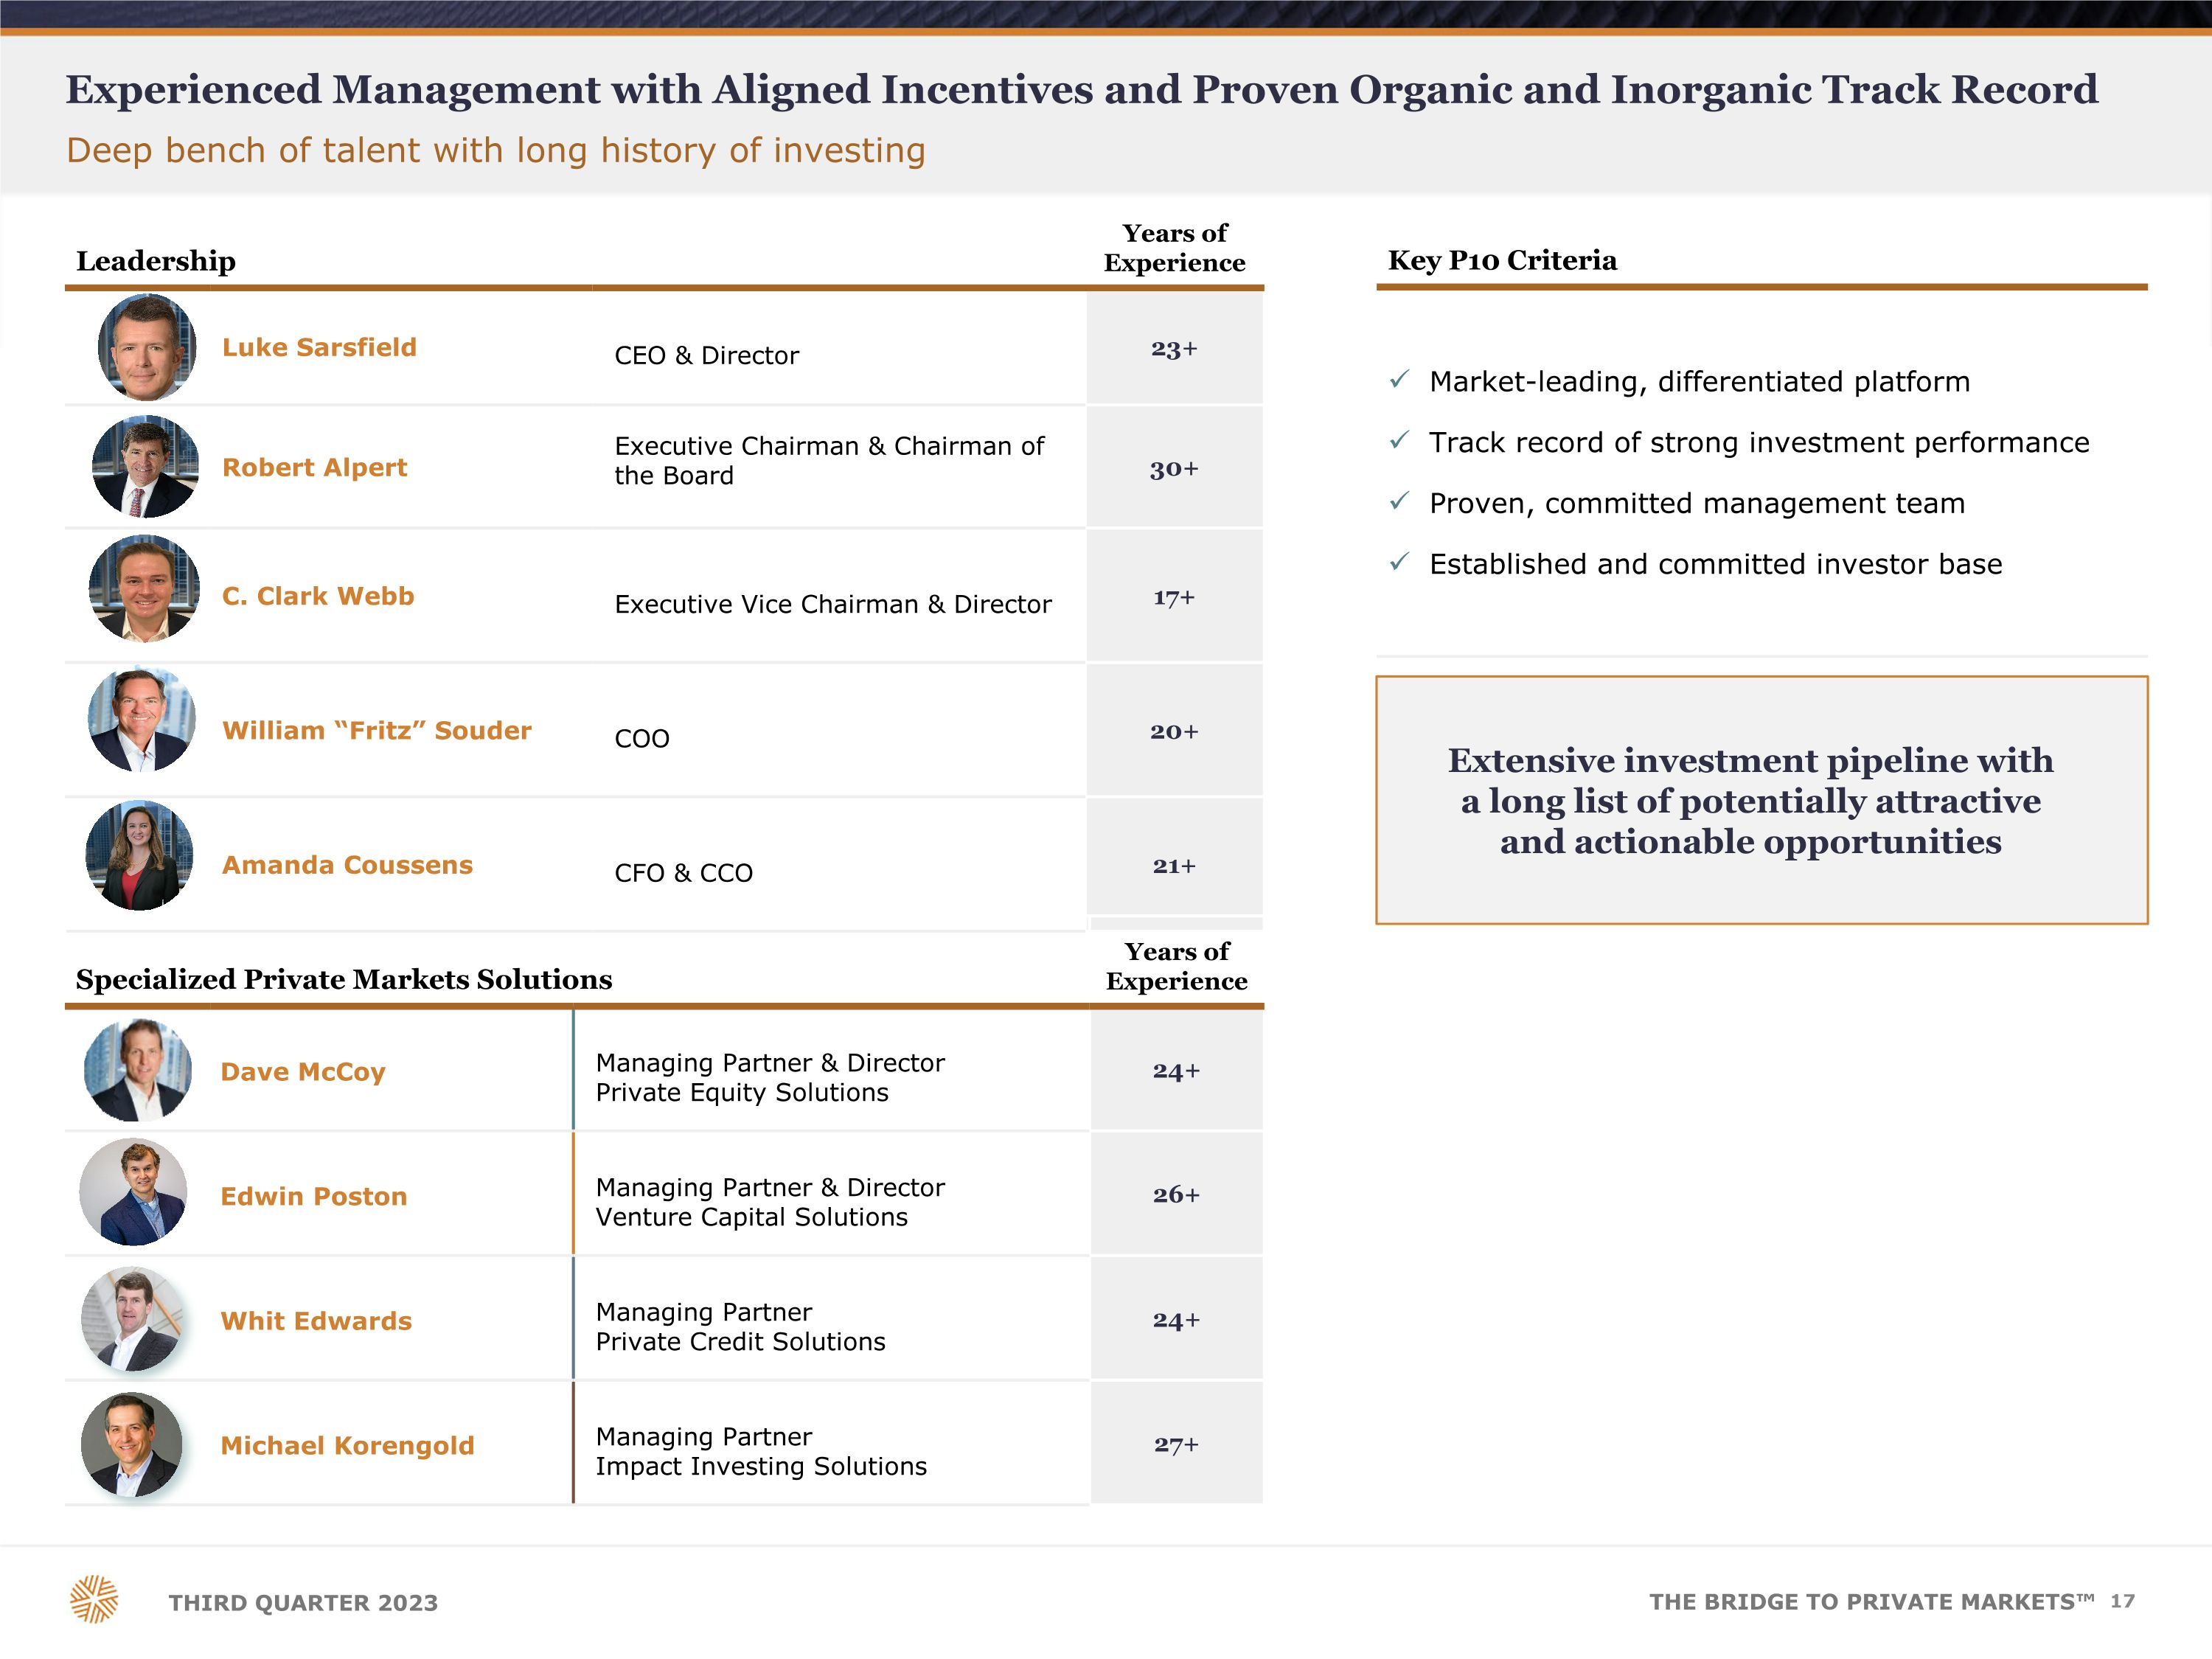
Task: Click the name William "Fritz" Souder
Action: pyautogui.click(x=377, y=730)
